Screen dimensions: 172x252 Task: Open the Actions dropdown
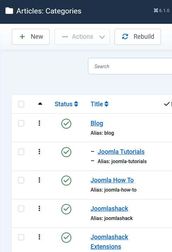[82, 37]
